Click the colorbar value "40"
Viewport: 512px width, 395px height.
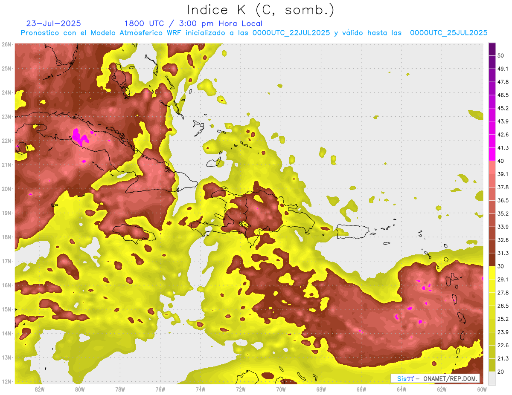point(500,161)
